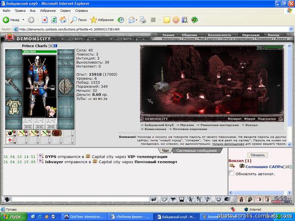The width and height of the screenshot is (295, 221).
Task: Open the Вид menu
Action: (32, 11)
